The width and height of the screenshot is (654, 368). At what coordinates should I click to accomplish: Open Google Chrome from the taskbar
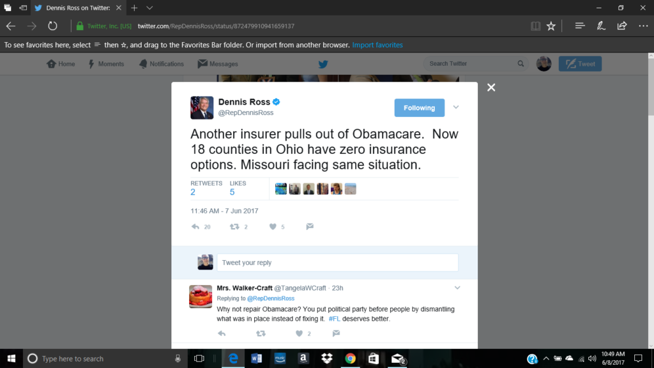point(351,358)
